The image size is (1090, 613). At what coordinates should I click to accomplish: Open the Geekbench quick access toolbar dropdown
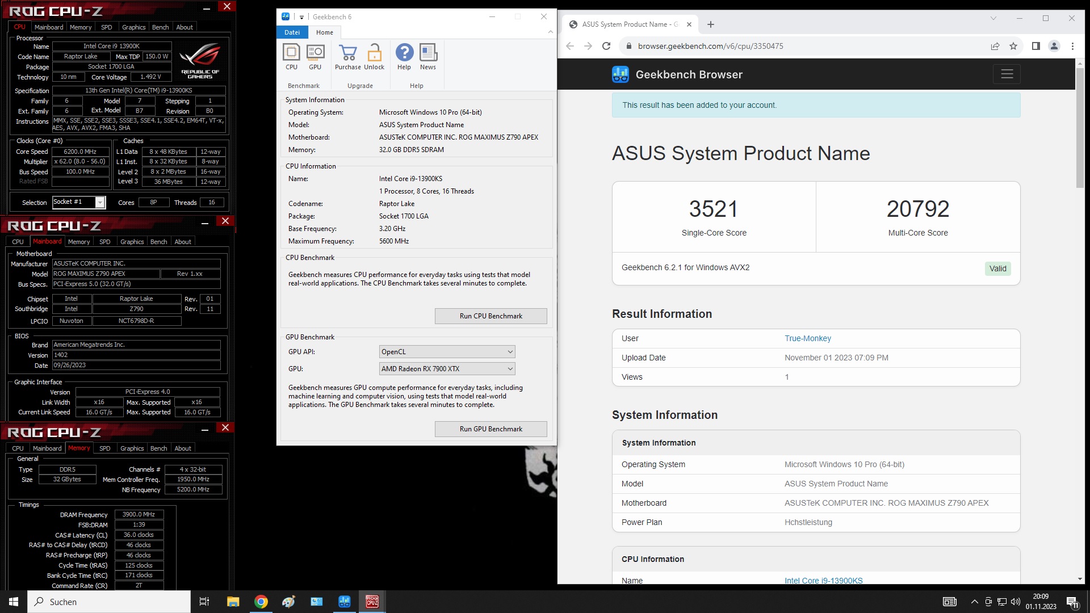coord(301,17)
